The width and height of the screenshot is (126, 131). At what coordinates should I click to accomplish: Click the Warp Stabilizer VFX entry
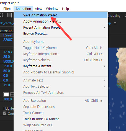[x=61, y=125]
